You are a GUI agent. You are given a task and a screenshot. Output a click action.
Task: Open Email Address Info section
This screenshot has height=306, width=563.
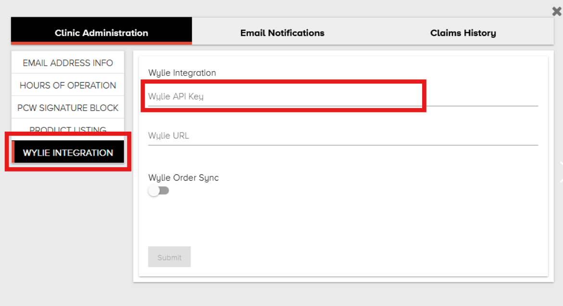pos(68,63)
